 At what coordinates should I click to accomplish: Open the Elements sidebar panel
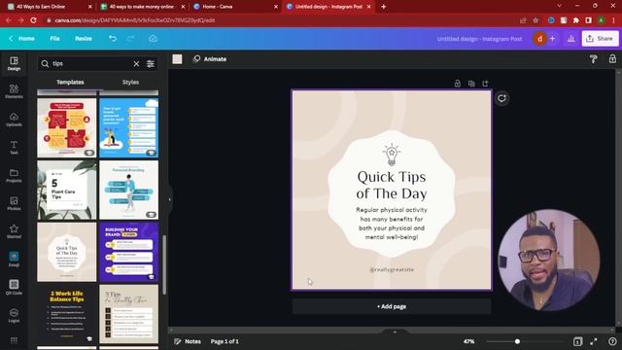(14, 91)
